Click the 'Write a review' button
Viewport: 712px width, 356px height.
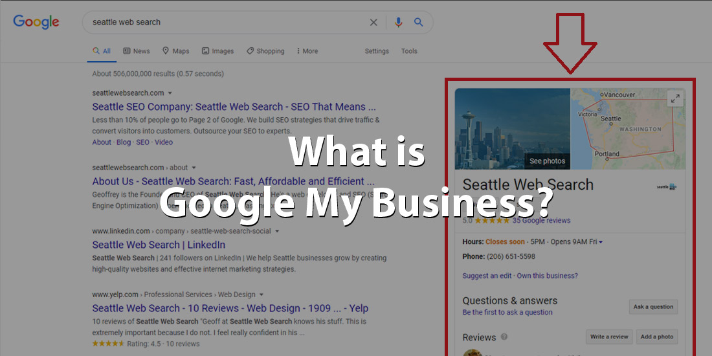point(609,337)
